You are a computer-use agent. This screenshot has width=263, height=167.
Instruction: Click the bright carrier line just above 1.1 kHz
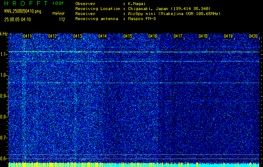134,52
